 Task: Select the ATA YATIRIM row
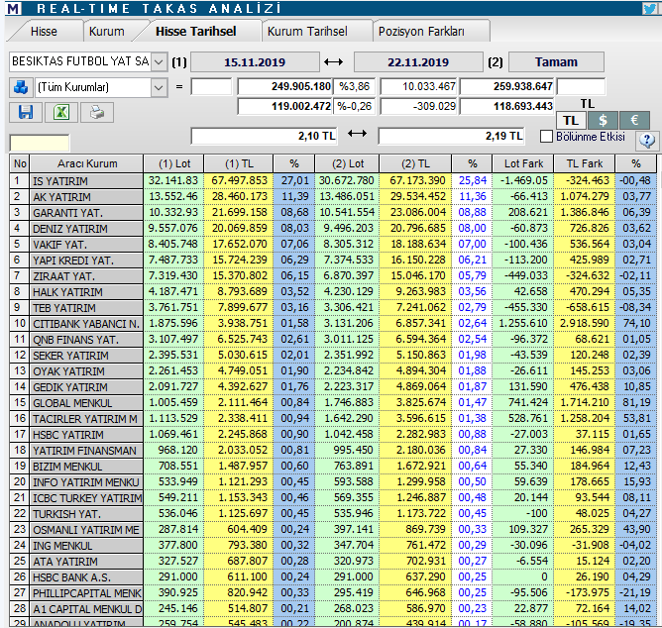333,562
